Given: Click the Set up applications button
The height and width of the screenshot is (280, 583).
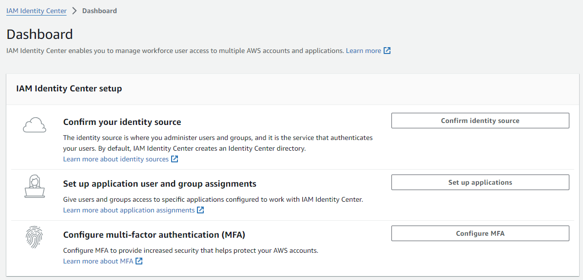Looking at the screenshot, I should click(x=480, y=182).
